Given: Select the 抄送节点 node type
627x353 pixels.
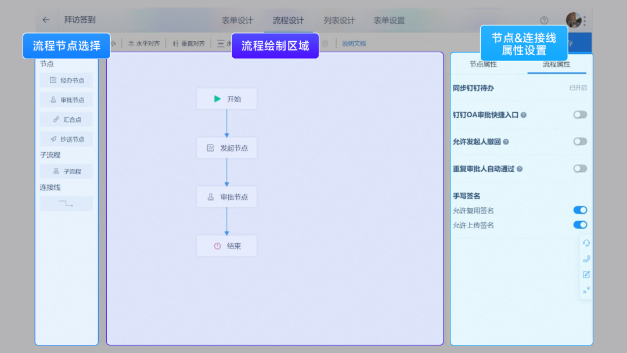Looking at the screenshot, I should click(66, 139).
